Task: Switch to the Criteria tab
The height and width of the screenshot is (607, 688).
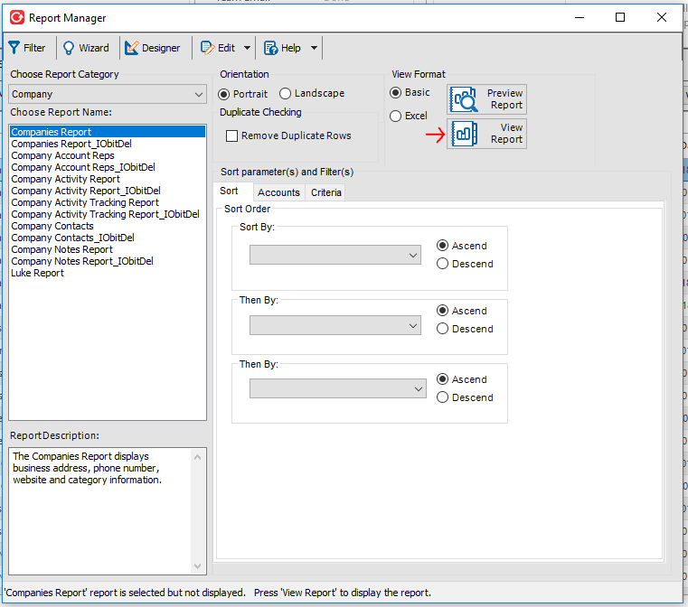Action: click(326, 192)
